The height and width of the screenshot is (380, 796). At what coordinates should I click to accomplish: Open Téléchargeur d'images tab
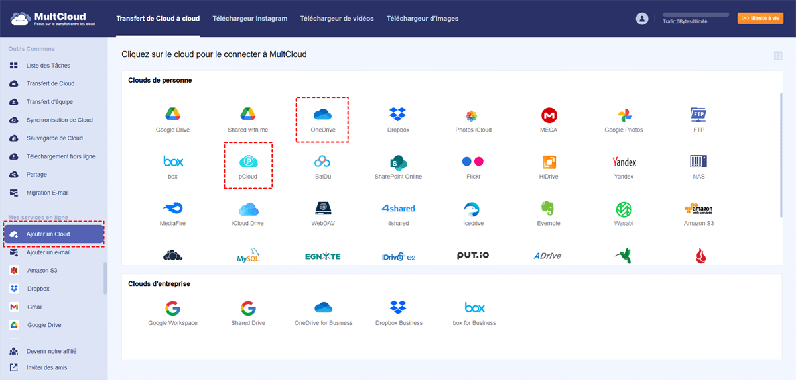click(423, 19)
